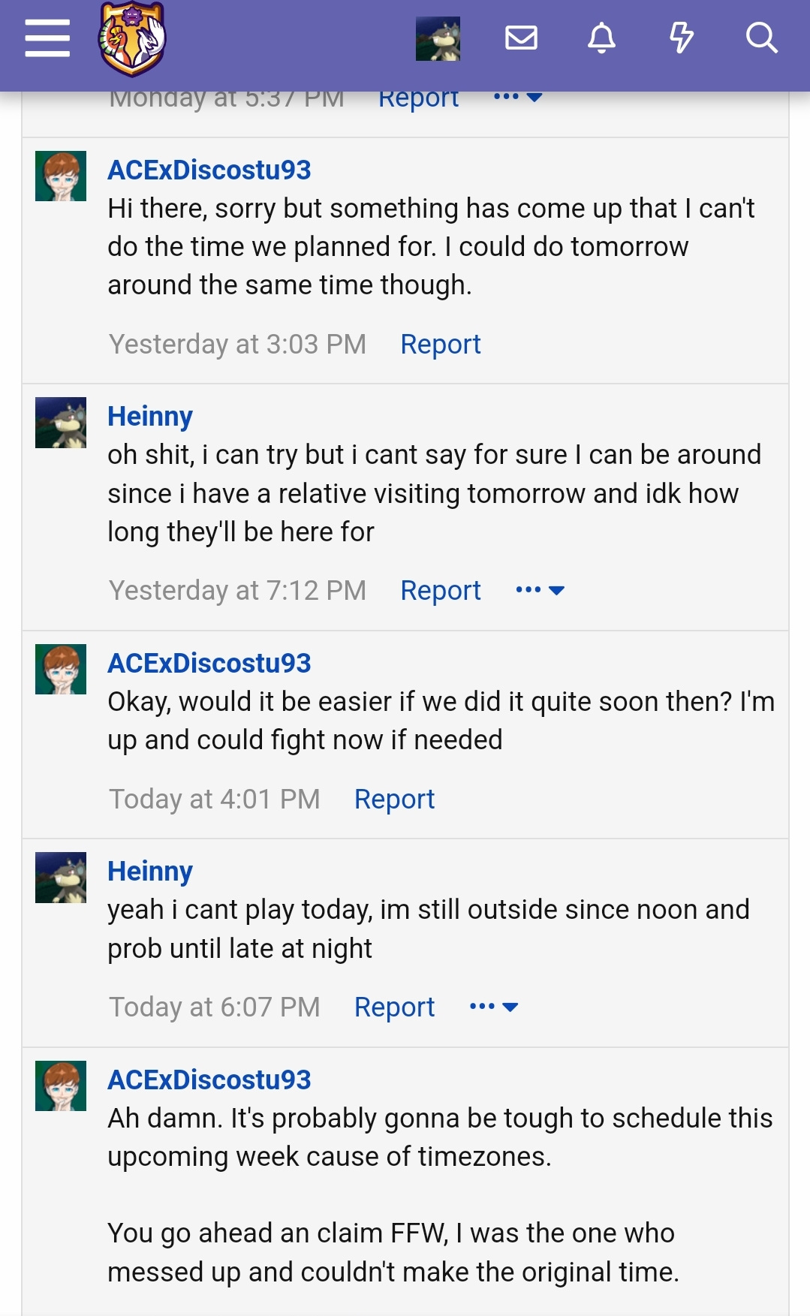The height and width of the screenshot is (1316, 810).
Task: Open ACEXDiscostu93 username on last post
Action: 209,1080
